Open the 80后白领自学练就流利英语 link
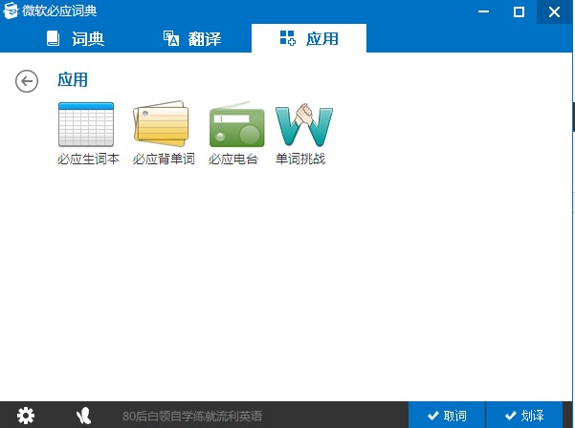This screenshot has height=428, width=575. tap(192, 416)
